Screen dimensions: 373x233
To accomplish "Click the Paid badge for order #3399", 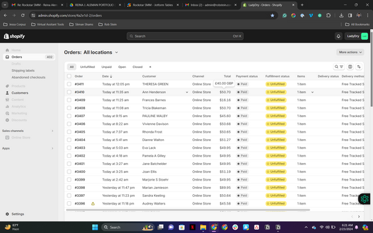I will (242, 180).
